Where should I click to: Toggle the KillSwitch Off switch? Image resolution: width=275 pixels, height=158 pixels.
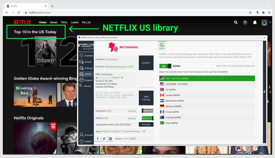tap(148, 111)
